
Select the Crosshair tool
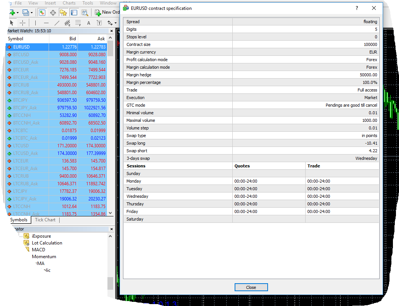point(23,23)
